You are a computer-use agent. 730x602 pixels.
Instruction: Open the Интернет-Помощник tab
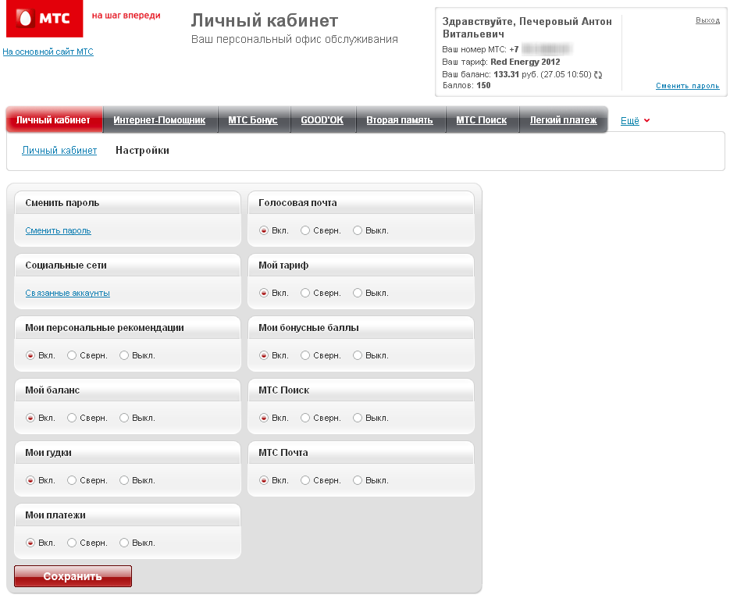[x=159, y=120]
